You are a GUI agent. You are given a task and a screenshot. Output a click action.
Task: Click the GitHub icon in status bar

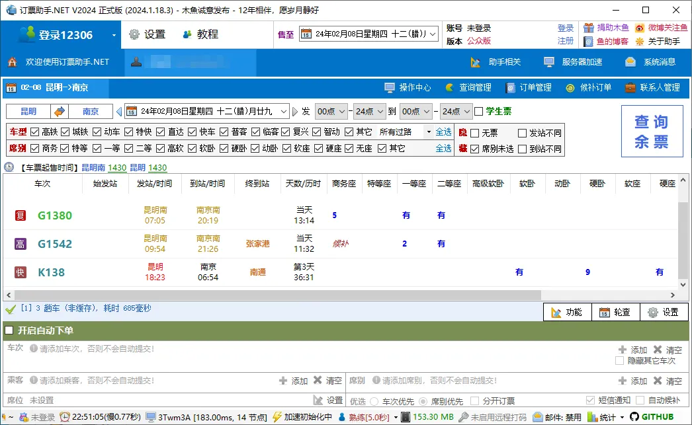634,416
